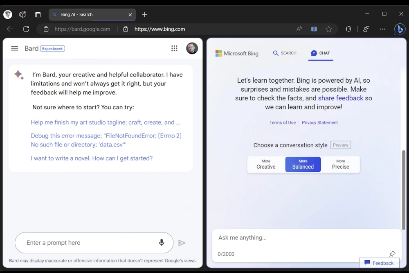
Task: Open the browser extensions icon
Action: point(348,29)
